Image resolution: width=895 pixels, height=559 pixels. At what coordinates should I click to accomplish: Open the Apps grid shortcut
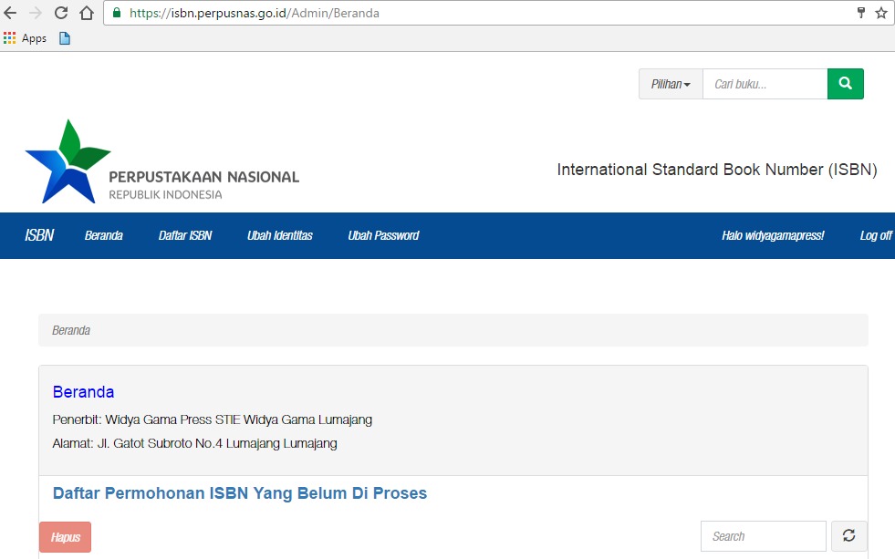click(25, 38)
